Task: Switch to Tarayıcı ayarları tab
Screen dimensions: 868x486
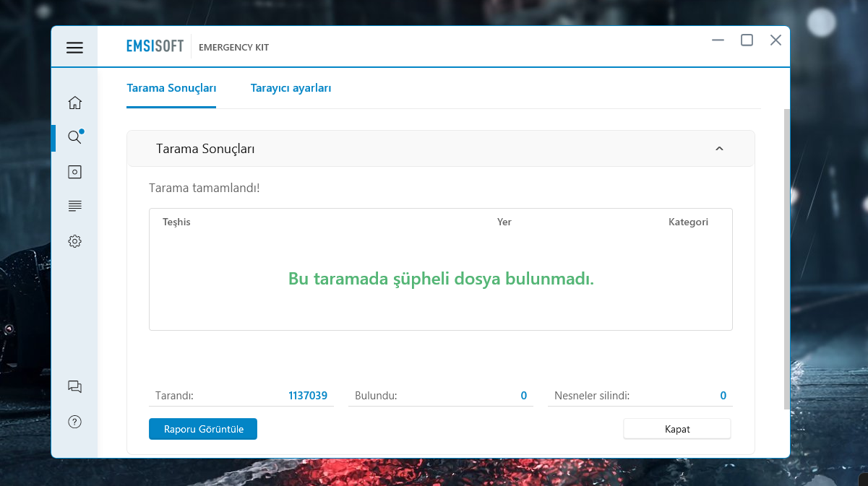Action: pos(291,88)
